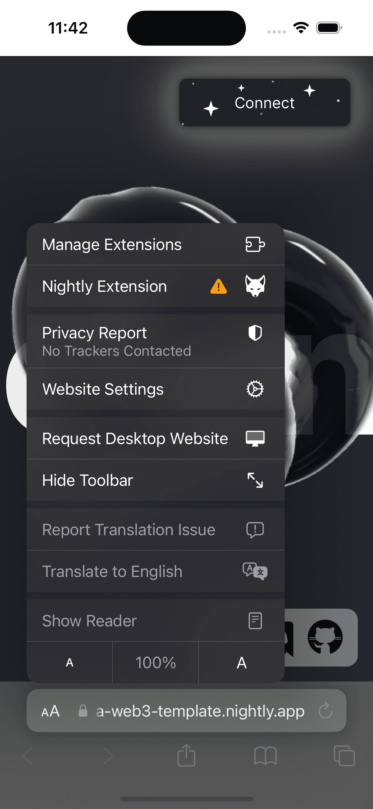Viewport: 373px width, 809px height.
Task: Reset zoom via 100% label
Action: pos(156,662)
